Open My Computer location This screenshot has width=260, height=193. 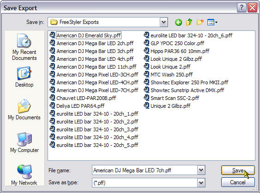[24, 142]
